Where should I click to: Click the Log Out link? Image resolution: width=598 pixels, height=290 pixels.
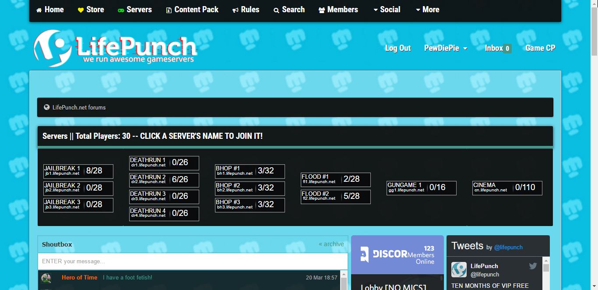[398, 48]
